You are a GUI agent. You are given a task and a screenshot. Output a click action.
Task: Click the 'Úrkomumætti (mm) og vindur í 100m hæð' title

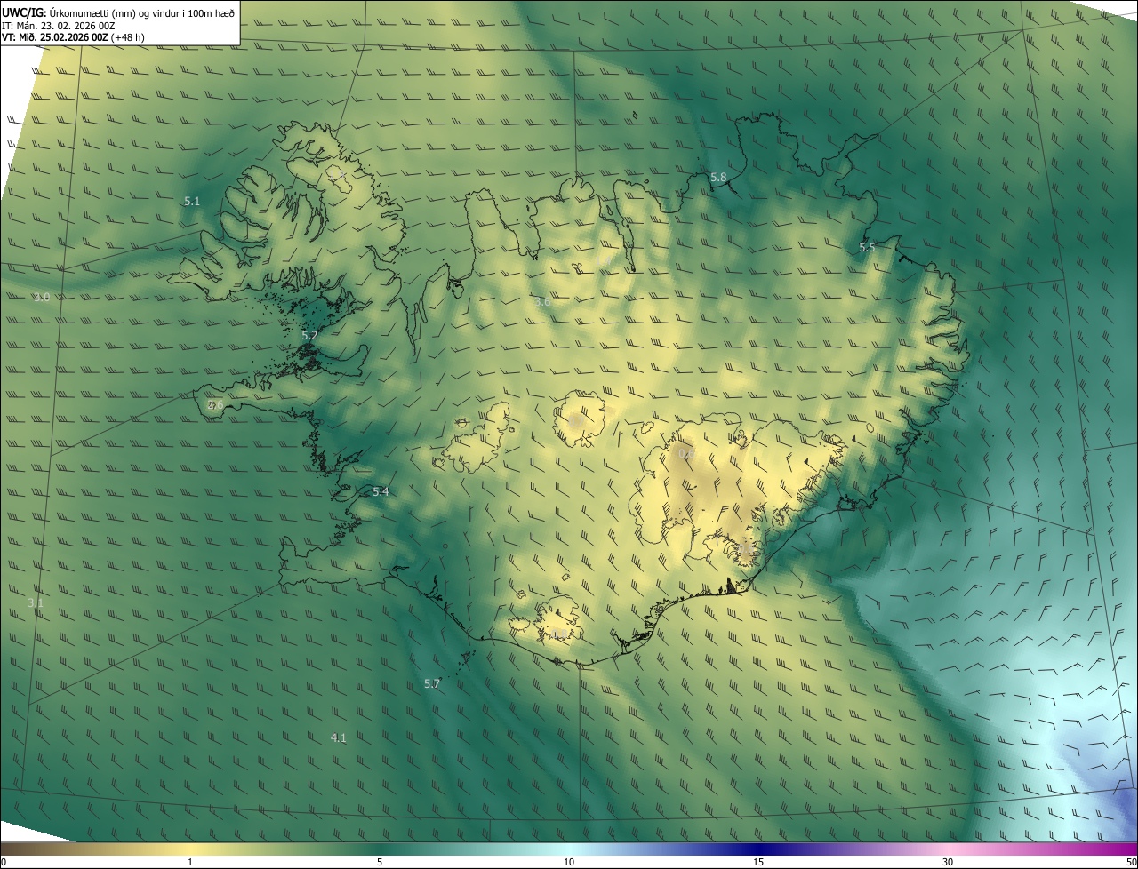pos(142,12)
